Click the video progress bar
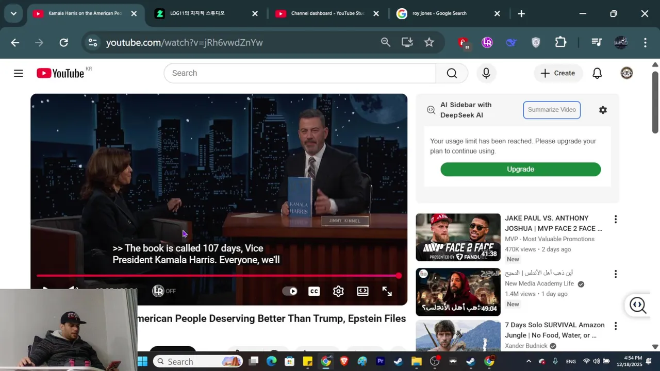 219,276
